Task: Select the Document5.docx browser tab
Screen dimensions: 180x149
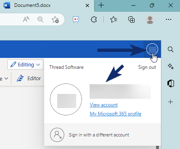Action: [47, 5]
